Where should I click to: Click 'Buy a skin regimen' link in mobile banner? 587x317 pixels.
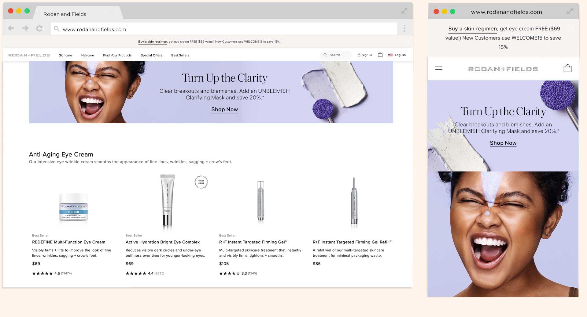point(473,29)
